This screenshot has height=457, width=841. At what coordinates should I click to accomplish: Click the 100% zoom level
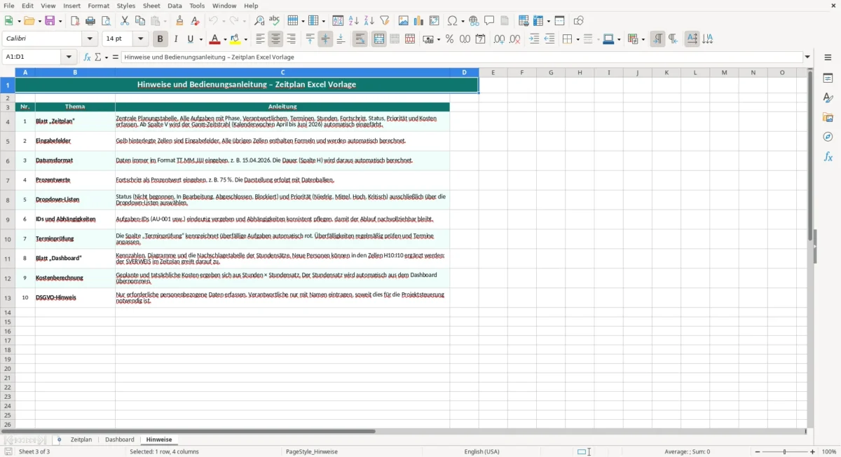coord(829,452)
